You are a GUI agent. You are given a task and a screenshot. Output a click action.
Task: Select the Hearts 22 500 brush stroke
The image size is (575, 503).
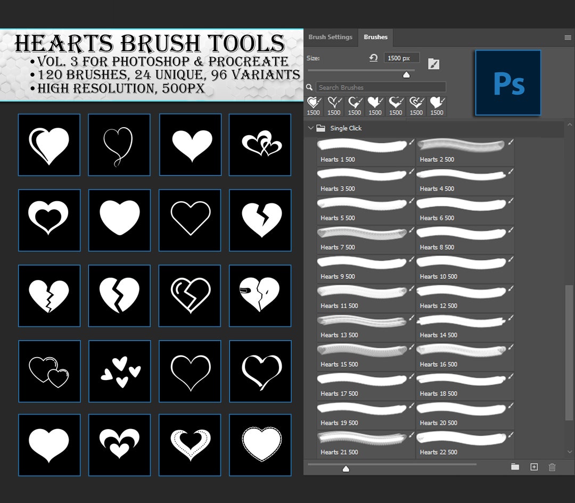click(x=463, y=440)
